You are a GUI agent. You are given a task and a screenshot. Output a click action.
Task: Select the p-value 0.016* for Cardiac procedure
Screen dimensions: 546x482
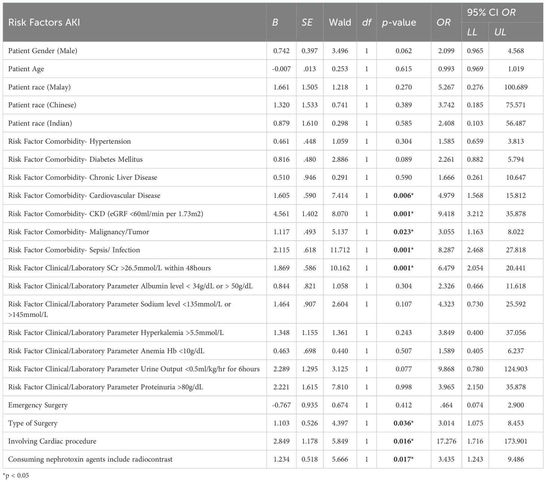tap(404, 441)
